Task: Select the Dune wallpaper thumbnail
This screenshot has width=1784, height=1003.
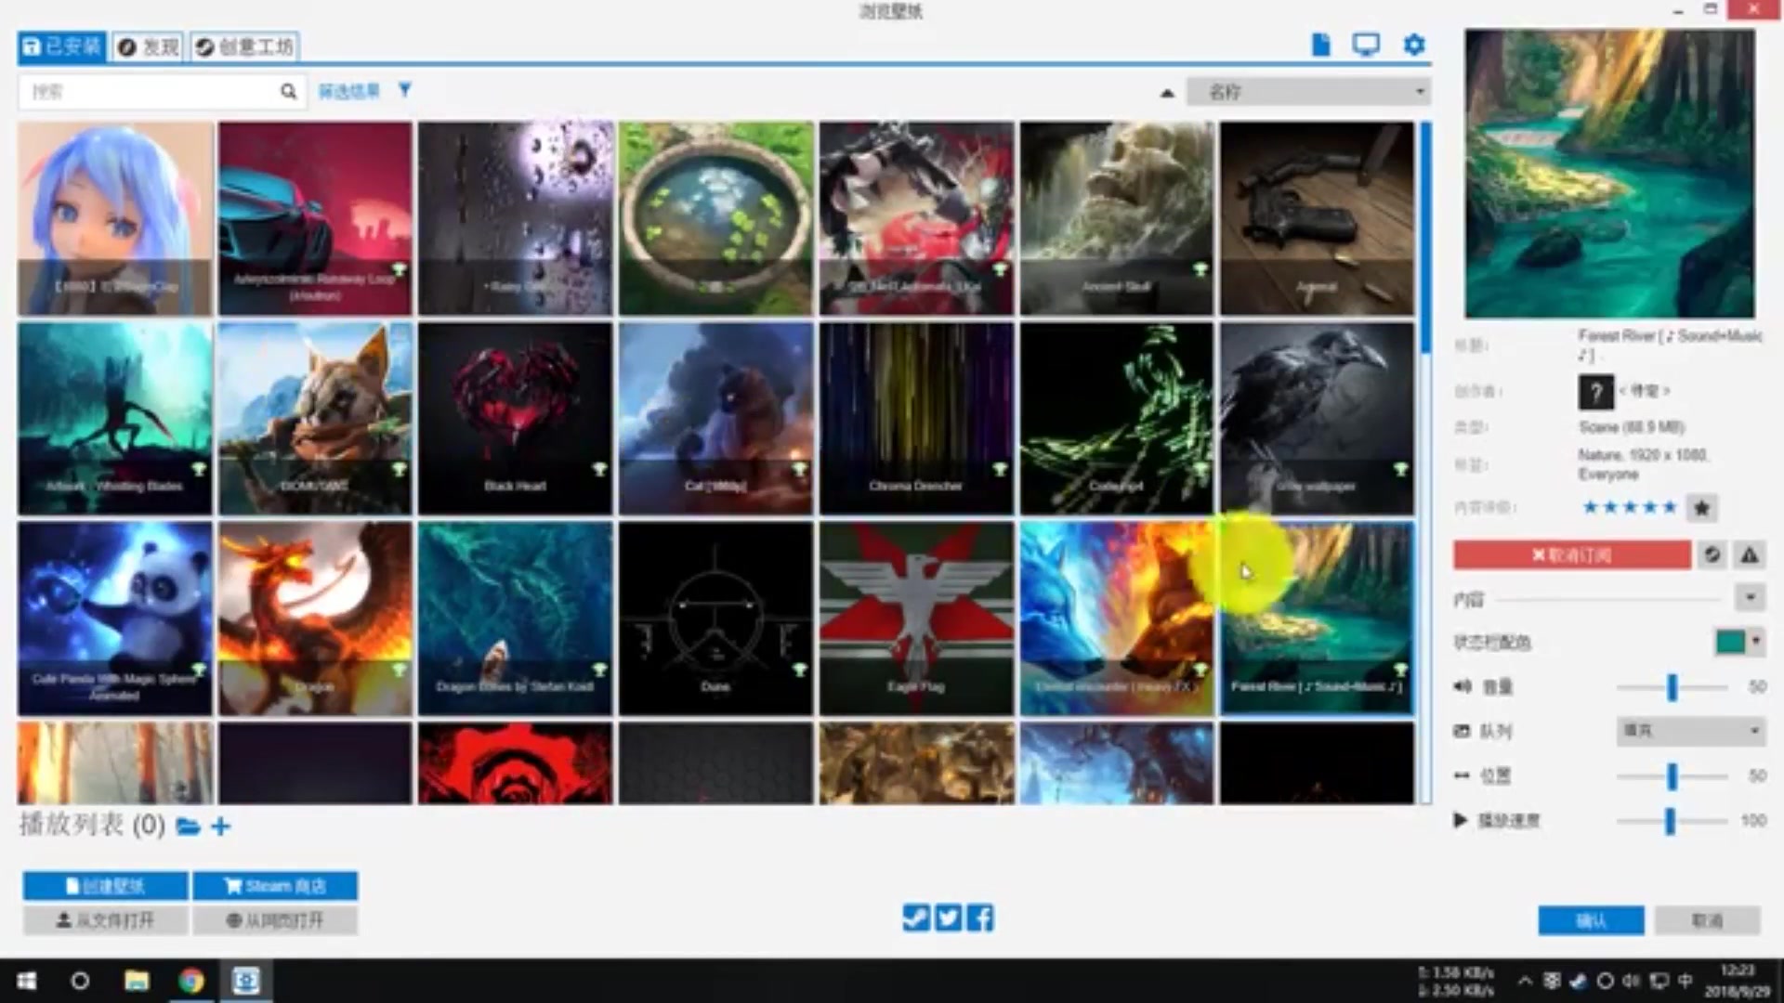Action: click(715, 619)
